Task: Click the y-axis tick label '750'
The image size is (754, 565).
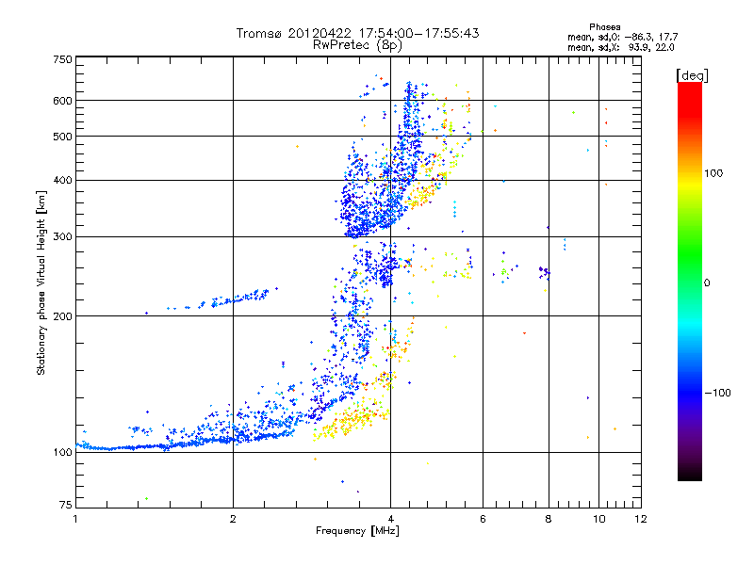Action: pyautogui.click(x=63, y=59)
